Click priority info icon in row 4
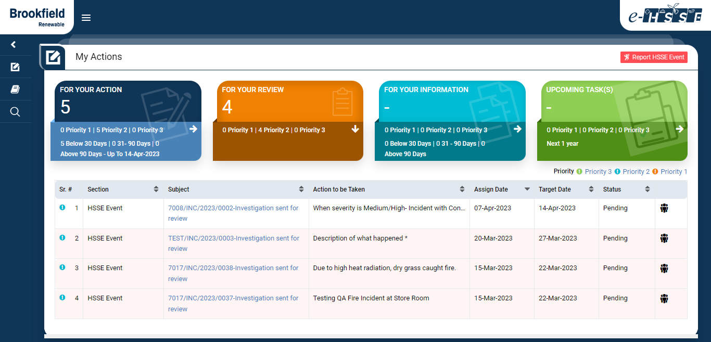This screenshot has height=342, width=711. pyautogui.click(x=62, y=297)
